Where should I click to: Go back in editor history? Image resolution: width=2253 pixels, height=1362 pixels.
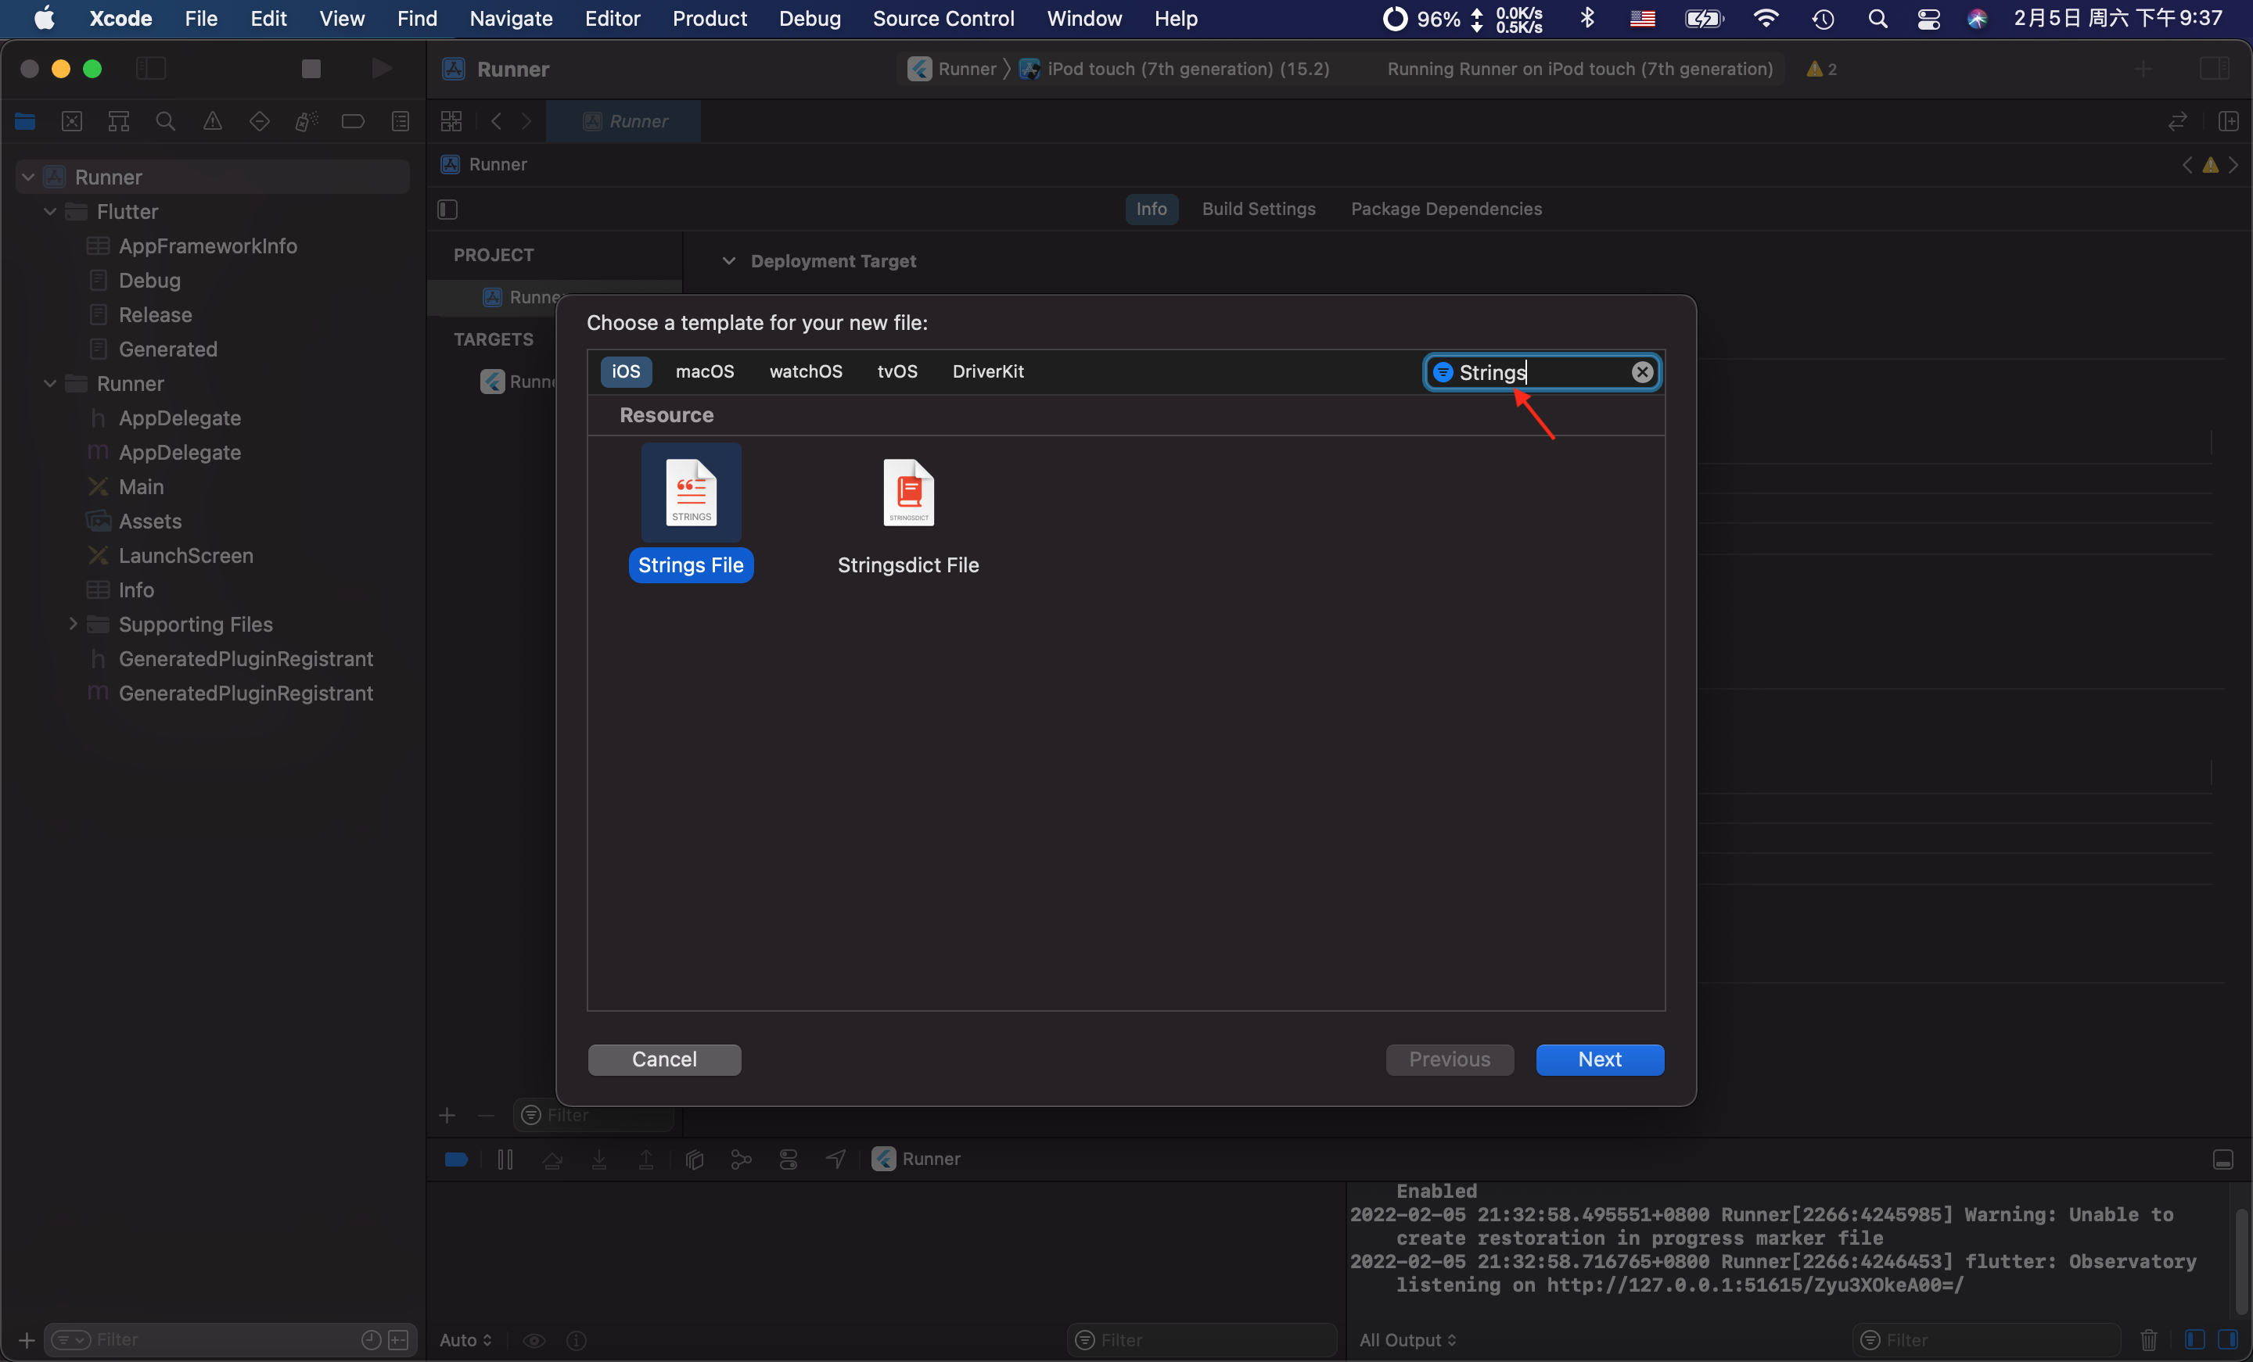pos(497,121)
